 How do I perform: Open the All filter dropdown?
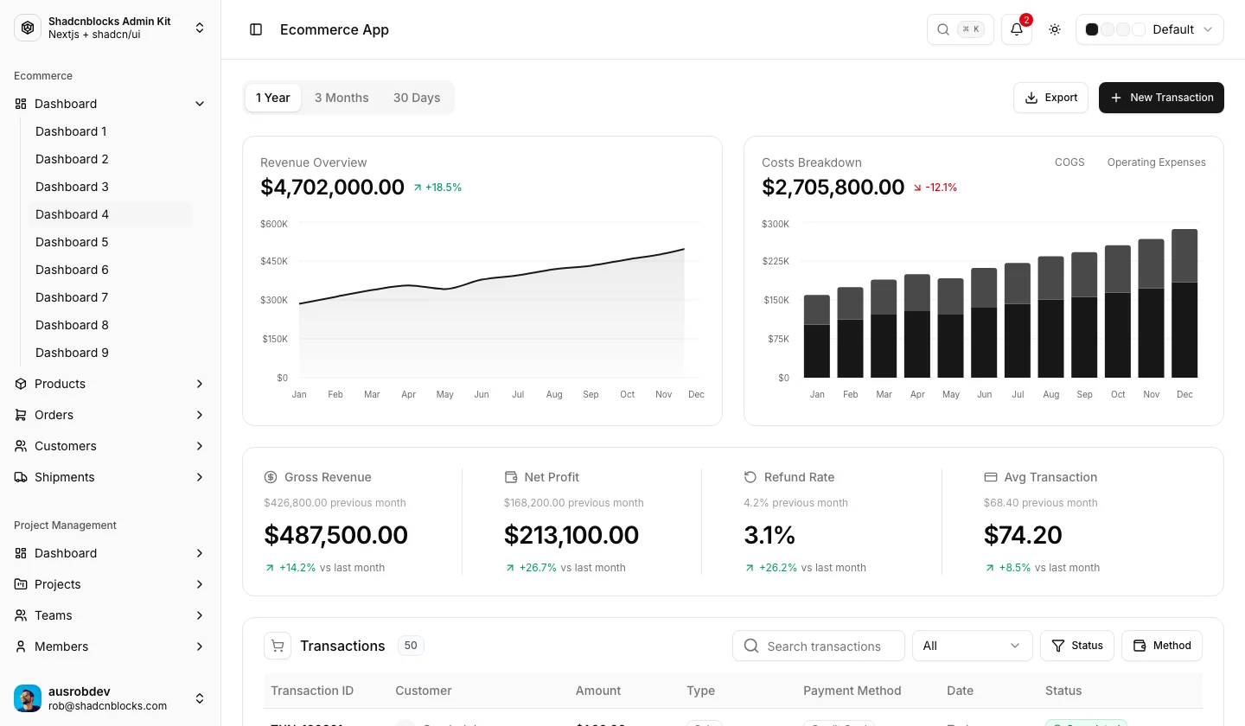pos(973,646)
